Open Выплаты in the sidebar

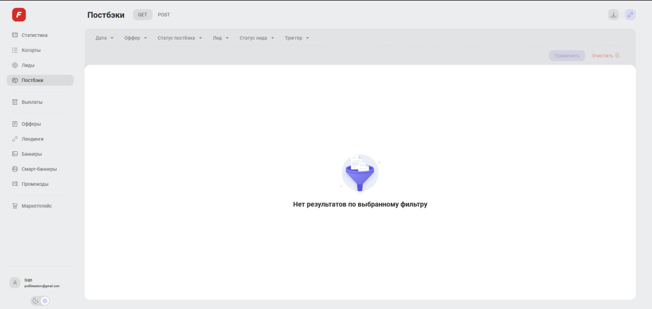(x=32, y=102)
